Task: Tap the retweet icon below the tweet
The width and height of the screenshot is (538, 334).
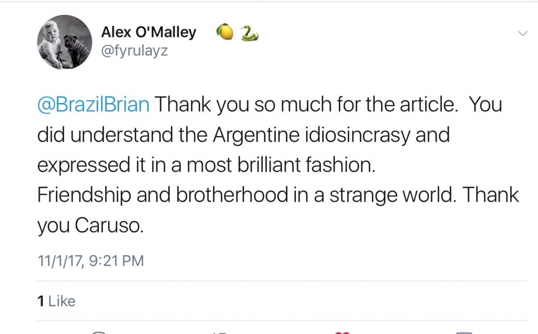Action: tap(220, 333)
